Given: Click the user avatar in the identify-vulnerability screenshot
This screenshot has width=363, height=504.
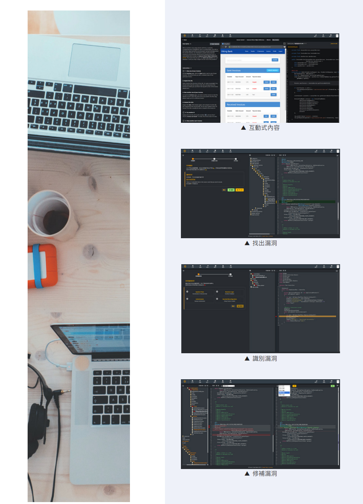Looking at the screenshot, I should click(x=337, y=267).
